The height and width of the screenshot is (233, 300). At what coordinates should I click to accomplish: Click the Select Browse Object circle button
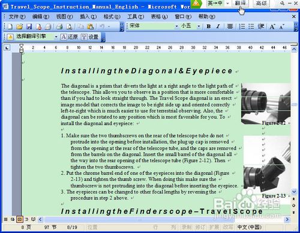(x=294, y=205)
